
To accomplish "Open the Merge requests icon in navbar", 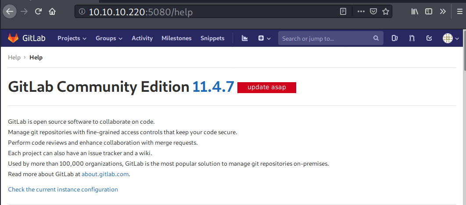I will (412, 38).
